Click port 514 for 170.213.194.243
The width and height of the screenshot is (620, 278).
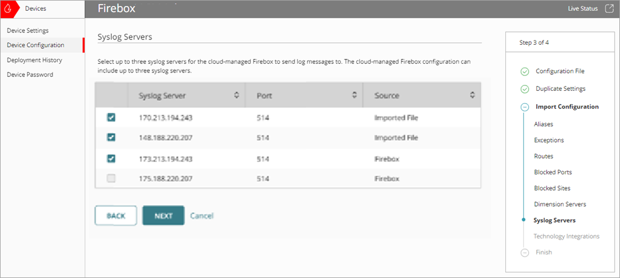point(263,117)
